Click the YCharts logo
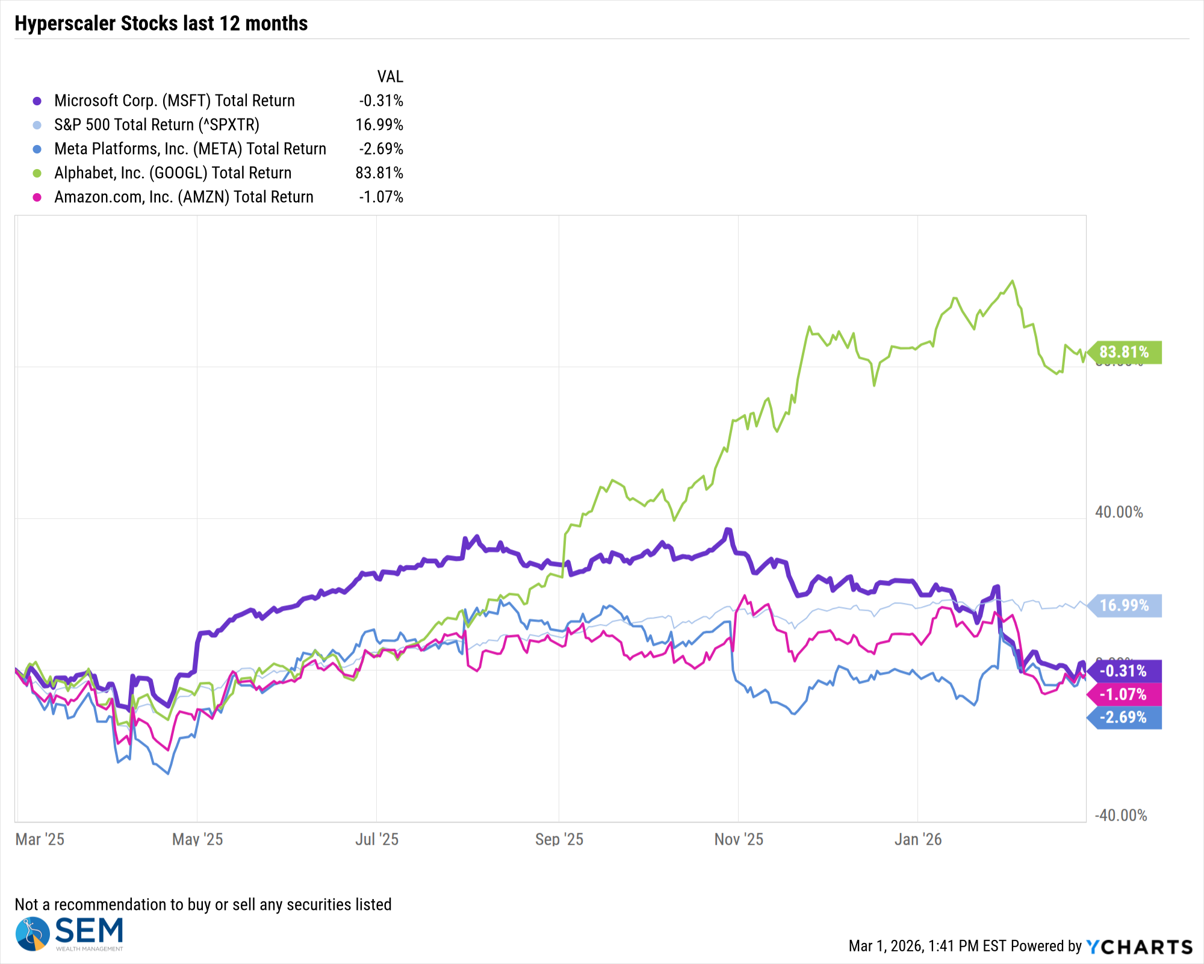 point(1139,947)
